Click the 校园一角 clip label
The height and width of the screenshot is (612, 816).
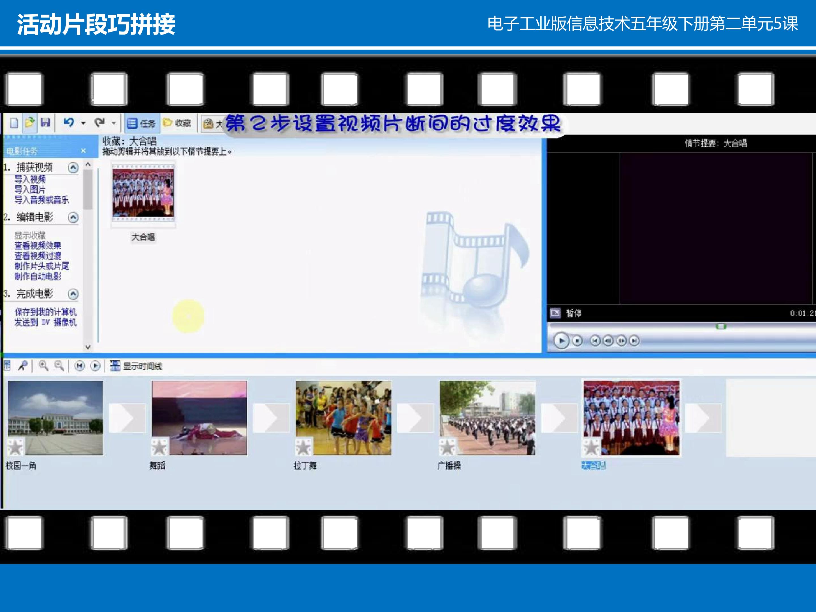click(21, 466)
